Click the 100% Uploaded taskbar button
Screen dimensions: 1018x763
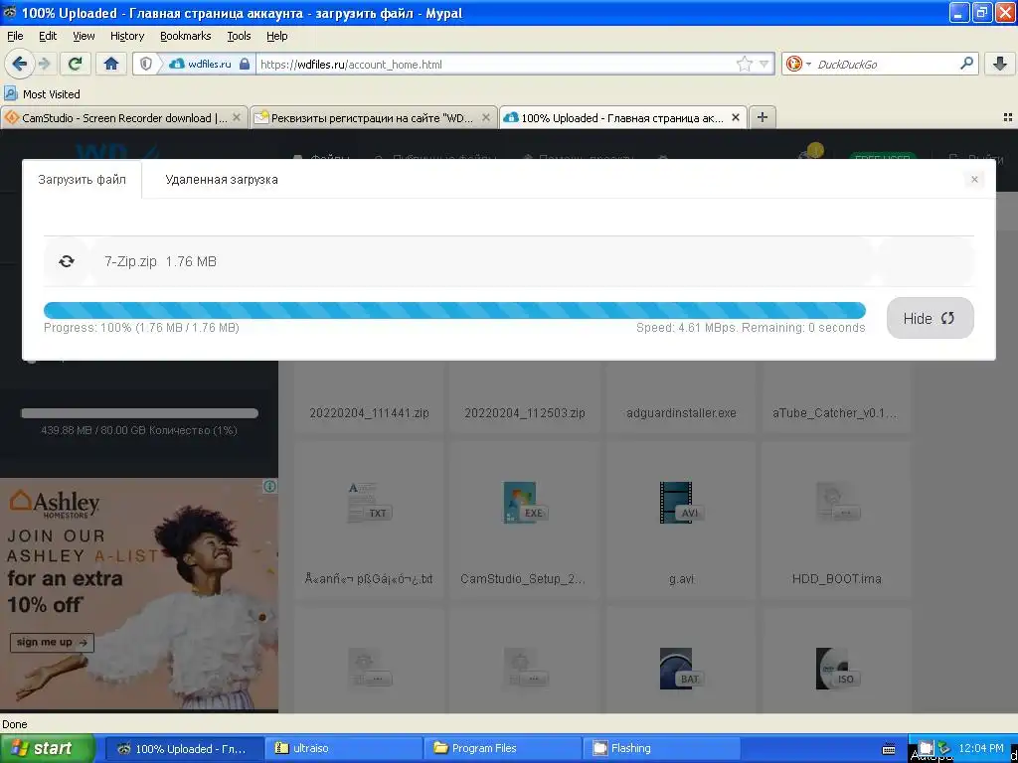click(186, 748)
